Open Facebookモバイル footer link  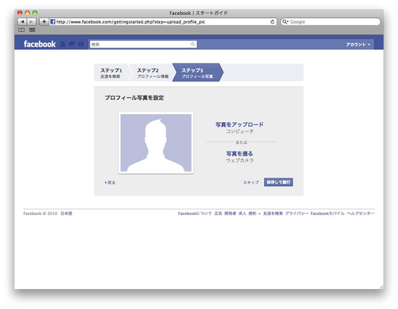pos(328,214)
